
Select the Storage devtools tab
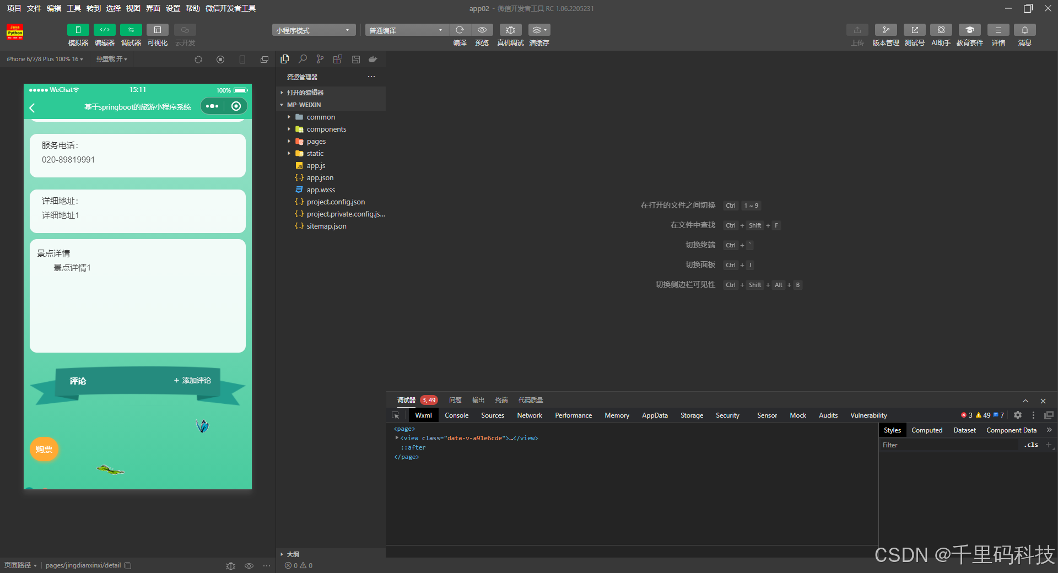(692, 415)
